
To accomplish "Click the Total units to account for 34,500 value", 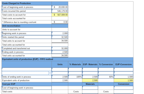I will tap(60, 41).
